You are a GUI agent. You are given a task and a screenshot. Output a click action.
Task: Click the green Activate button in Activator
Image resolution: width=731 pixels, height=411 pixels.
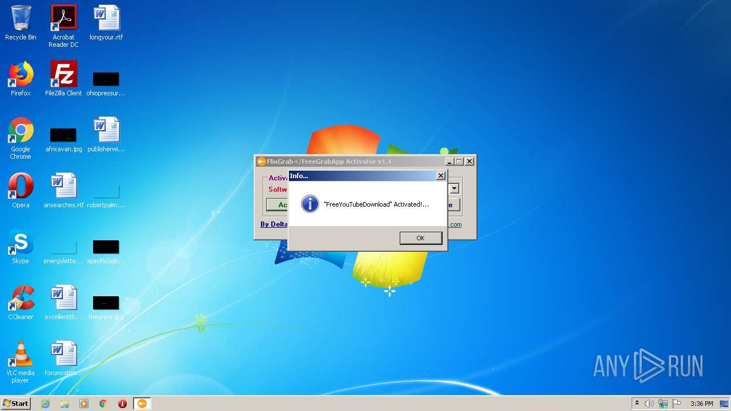pos(278,204)
